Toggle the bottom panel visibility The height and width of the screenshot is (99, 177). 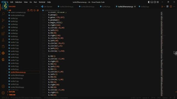152,2
